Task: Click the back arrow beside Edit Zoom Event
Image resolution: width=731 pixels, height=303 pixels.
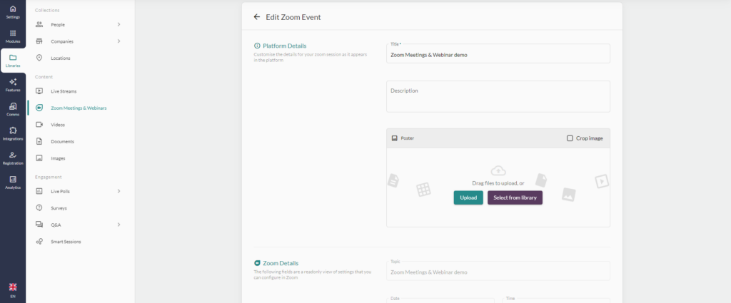Action: click(x=257, y=16)
